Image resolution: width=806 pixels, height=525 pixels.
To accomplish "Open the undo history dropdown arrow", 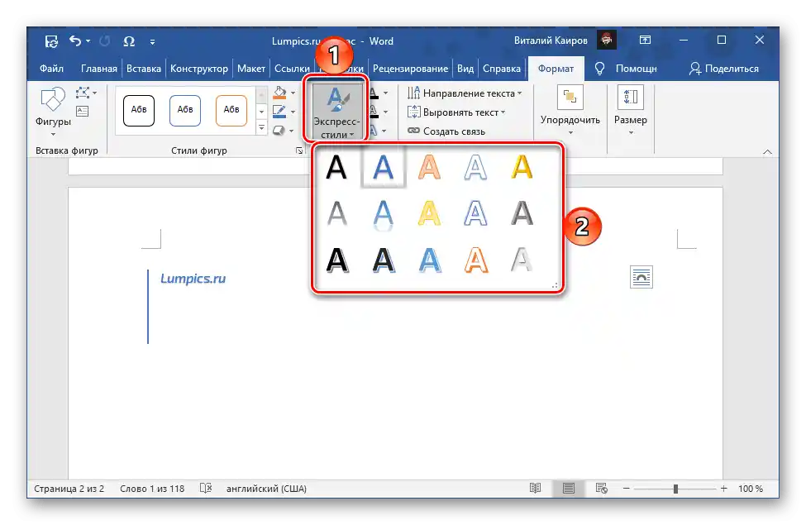I will click(x=88, y=41).
